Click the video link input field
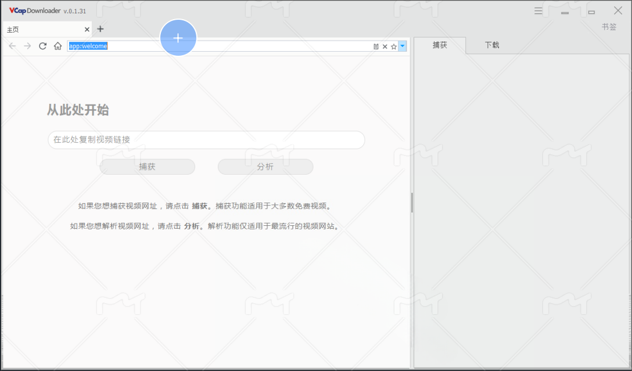 [x=206, y=140]
